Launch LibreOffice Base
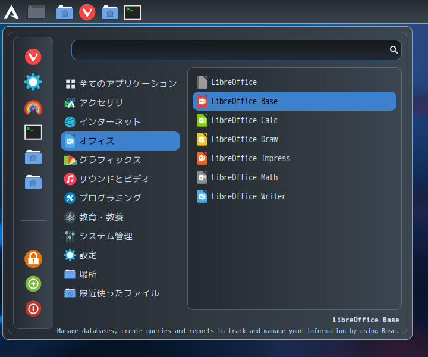Screen dimensions: 428x357 coord(294,101)
